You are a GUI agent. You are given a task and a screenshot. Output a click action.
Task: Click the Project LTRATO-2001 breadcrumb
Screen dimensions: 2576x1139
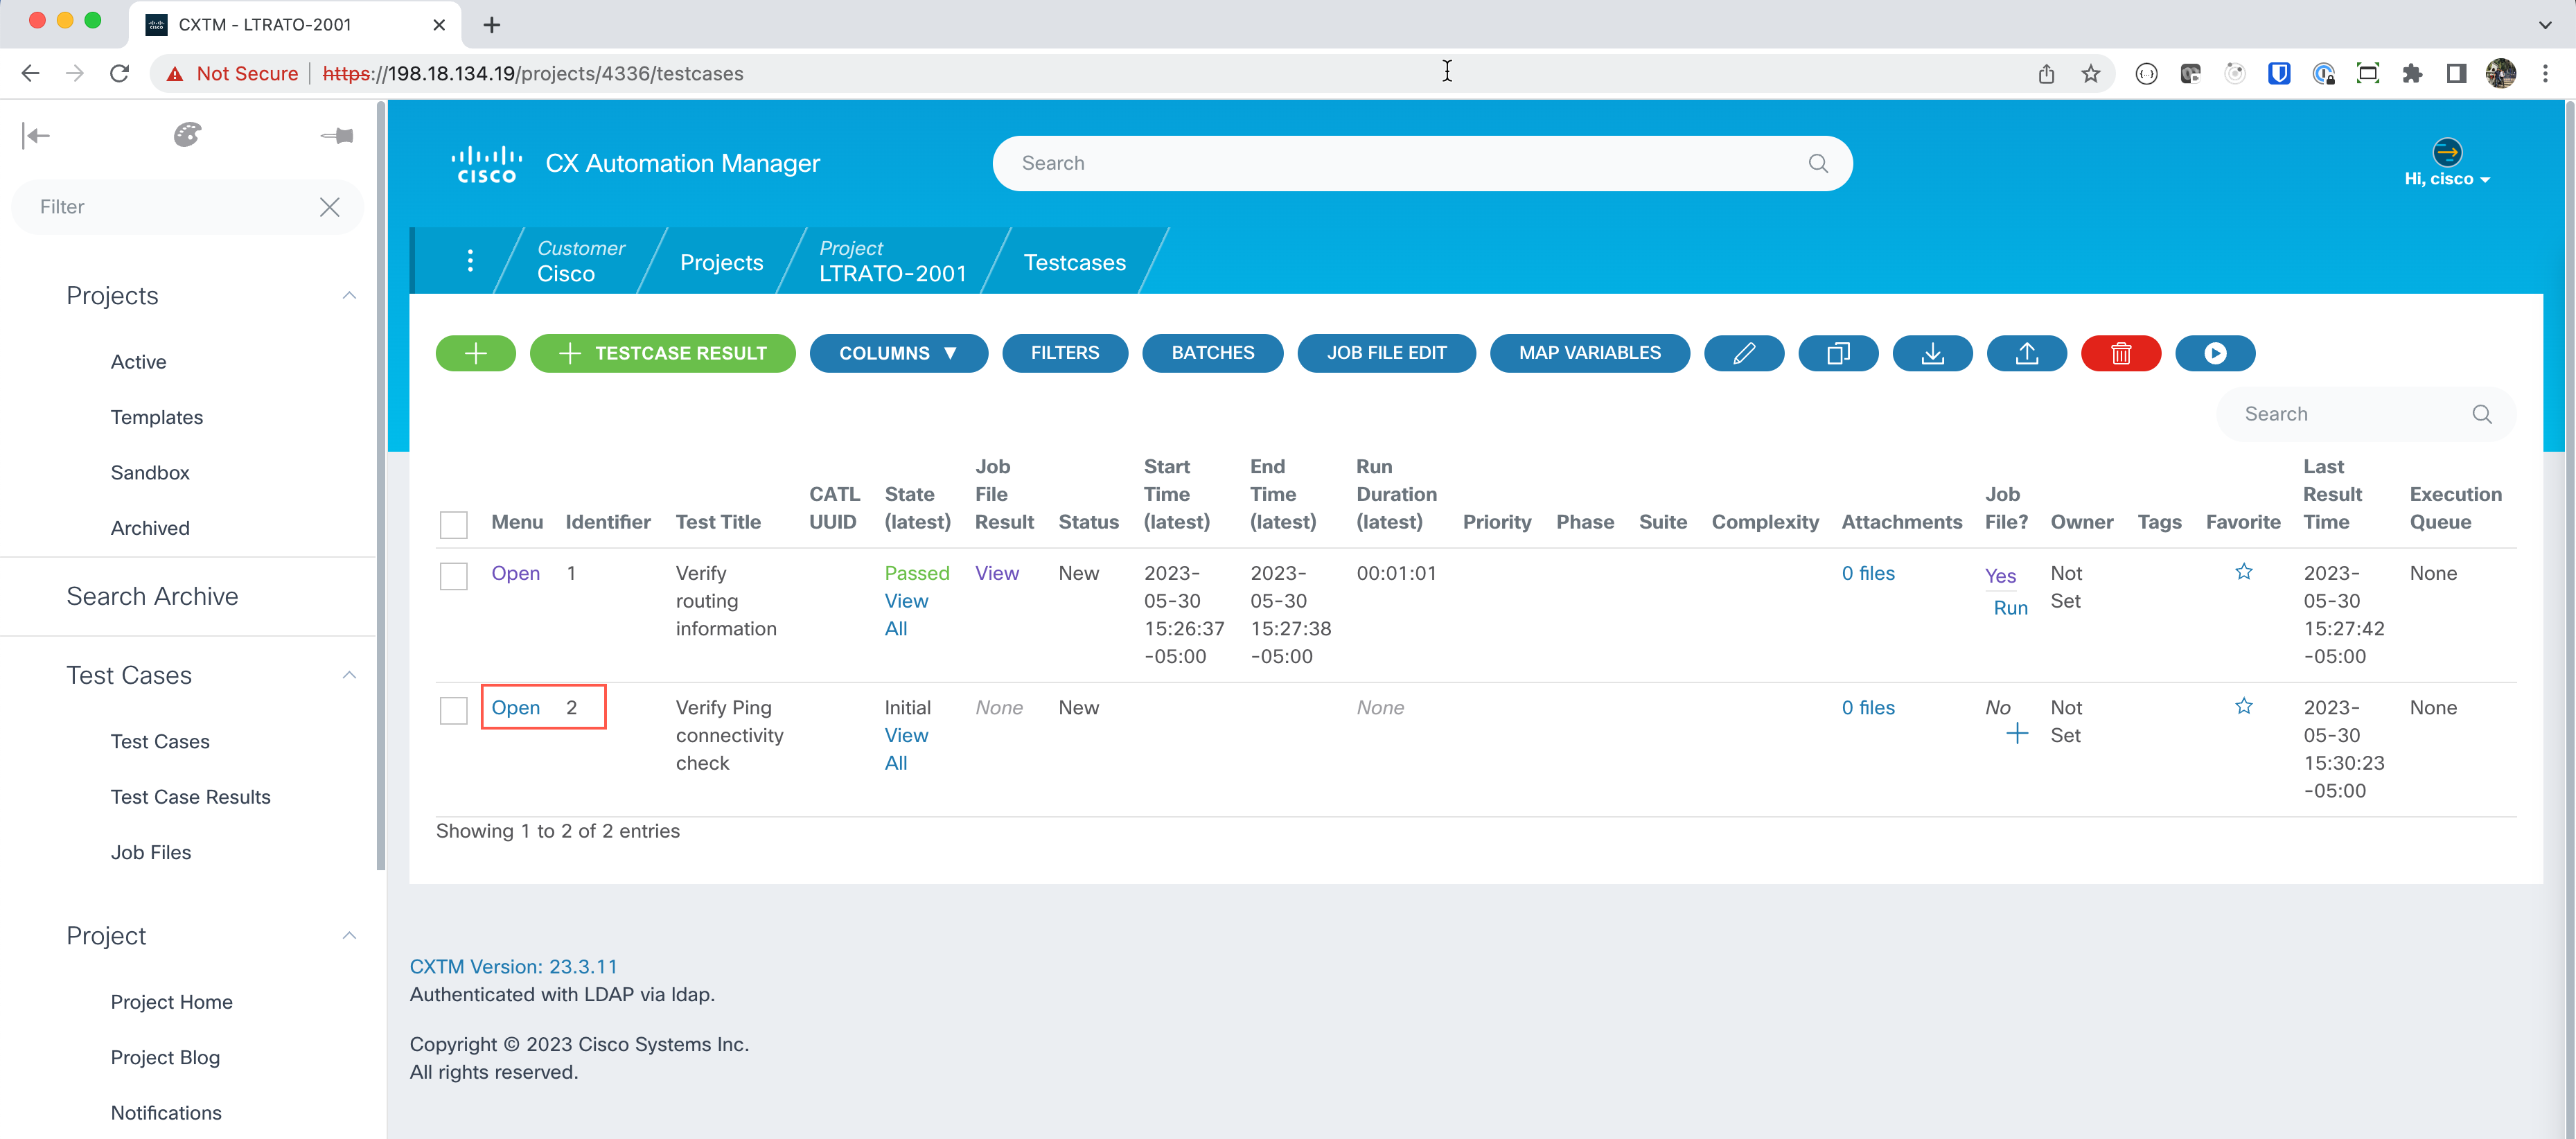tap(893, 261)
